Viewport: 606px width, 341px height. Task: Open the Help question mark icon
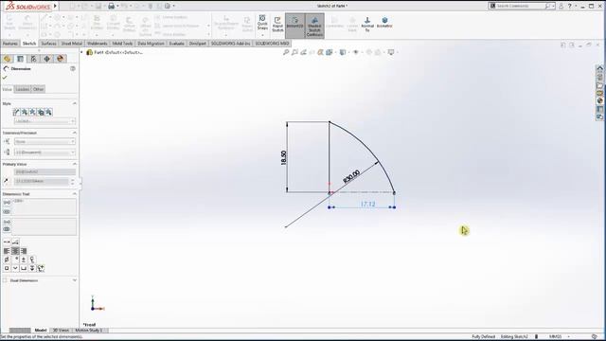click(570, 6)
